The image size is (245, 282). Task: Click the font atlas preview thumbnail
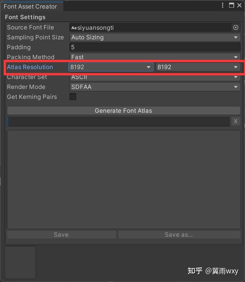[x=20, y=262]
